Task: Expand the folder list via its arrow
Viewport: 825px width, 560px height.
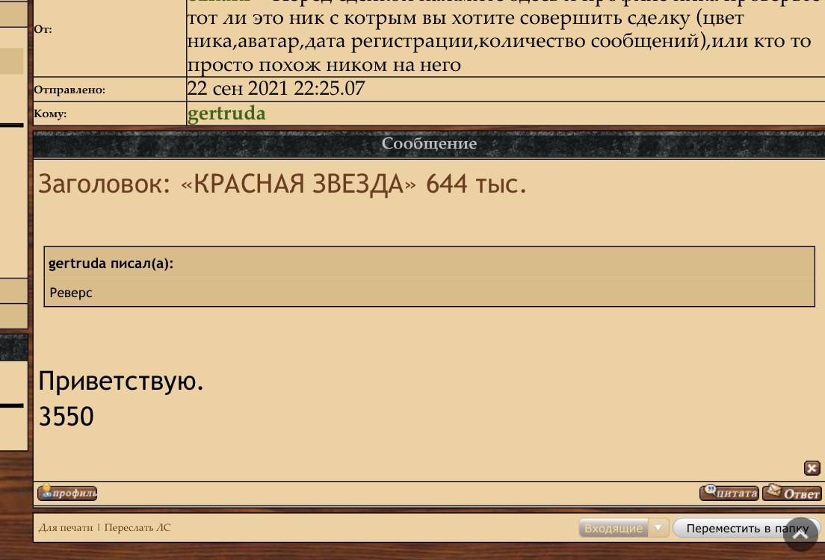Action: click(x=658, y=528)
